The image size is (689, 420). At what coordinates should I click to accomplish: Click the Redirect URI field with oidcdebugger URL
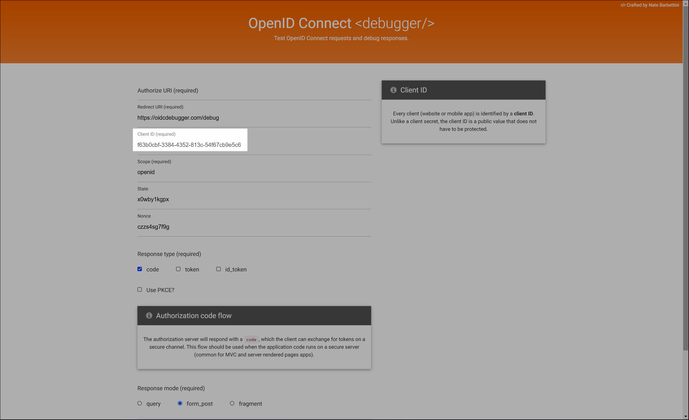254,118
